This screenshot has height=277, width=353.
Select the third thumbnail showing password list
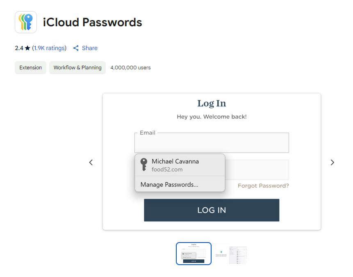pyautogui.click(x=238, y=255)
